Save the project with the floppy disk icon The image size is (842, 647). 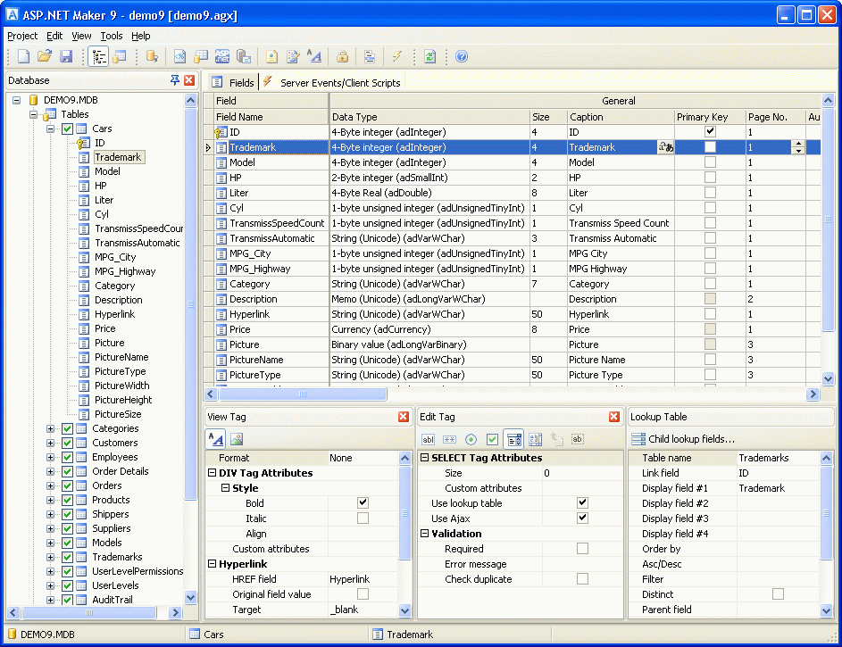pyautogui.click(x=66, y=56)
